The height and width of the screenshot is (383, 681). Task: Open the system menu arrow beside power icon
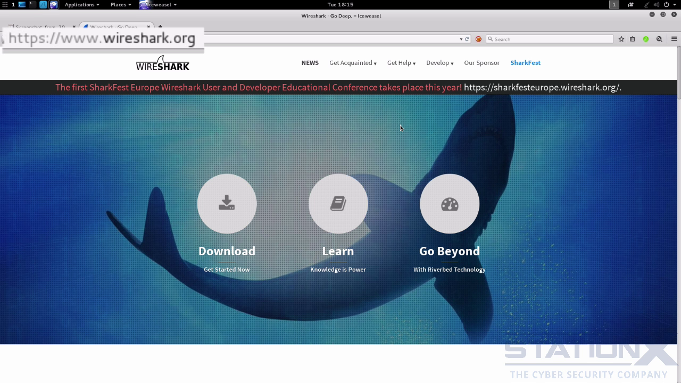[x=674, y=4]
